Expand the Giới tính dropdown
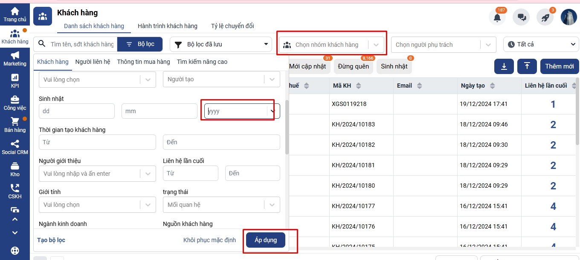580x260 pixels. [x=148, y=205]
